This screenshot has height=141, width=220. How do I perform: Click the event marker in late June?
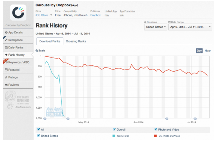[x=167, y=119]
